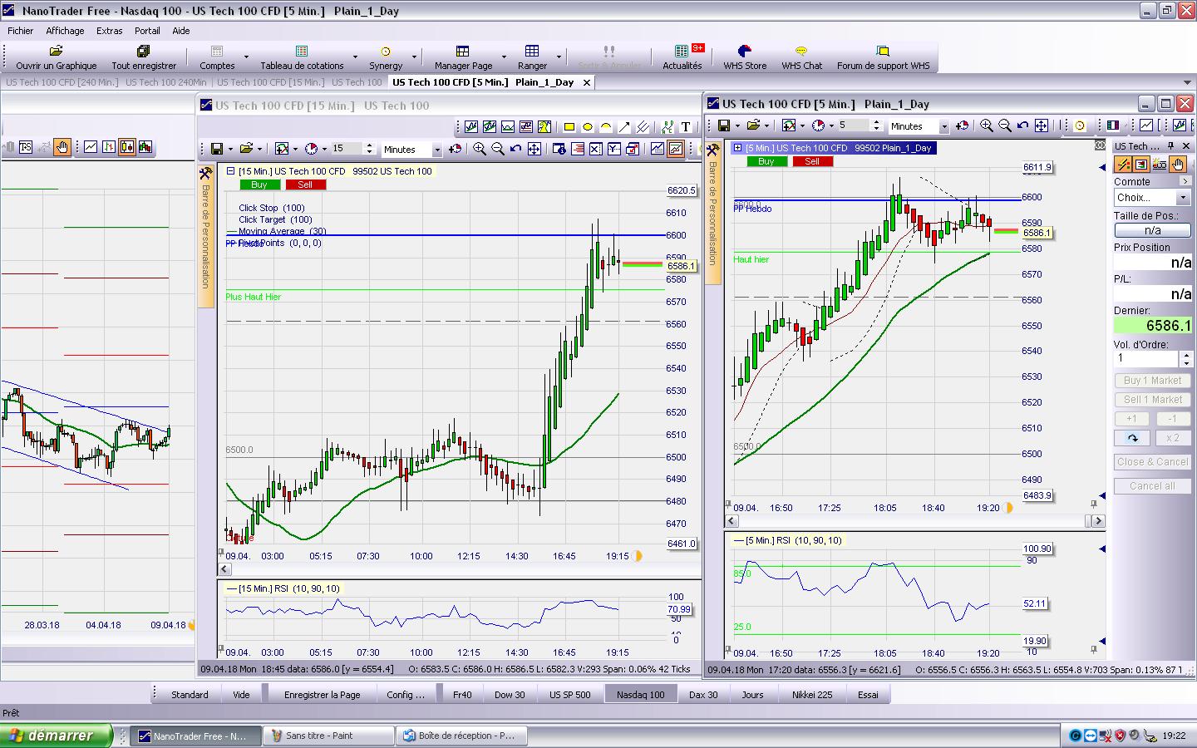Switch to the Dax 30 page tab
Viewport: 1197px width, 748px height.
tap(703, 695)
